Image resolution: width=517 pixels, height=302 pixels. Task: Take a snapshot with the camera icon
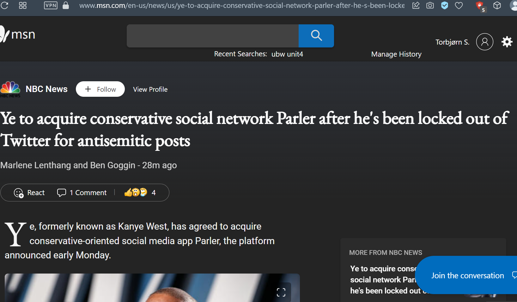430,5
